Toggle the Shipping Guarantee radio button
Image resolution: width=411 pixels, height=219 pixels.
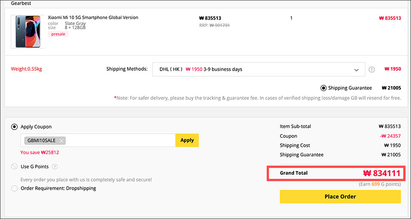(323, 88)
